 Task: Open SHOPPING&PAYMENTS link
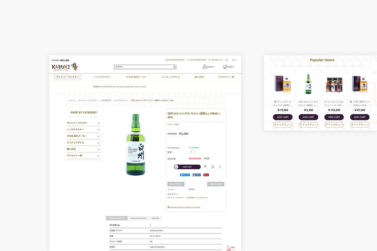[175, 60]
